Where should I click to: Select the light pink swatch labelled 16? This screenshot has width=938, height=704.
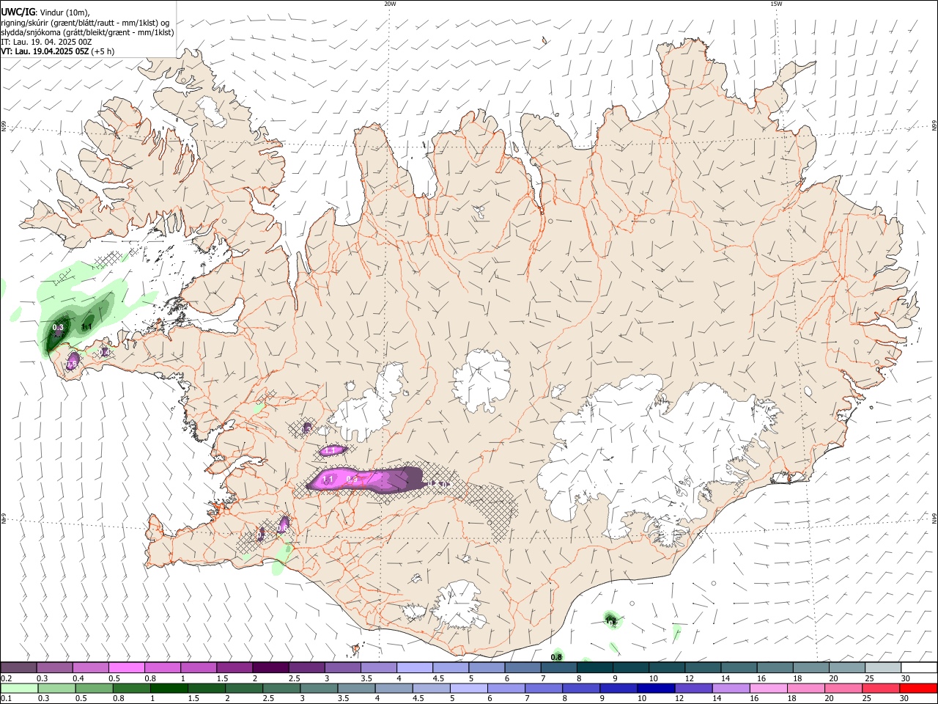[769, 689]
